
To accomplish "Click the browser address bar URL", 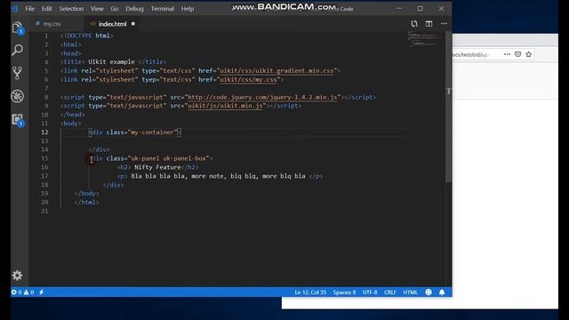I will point(470,54).
